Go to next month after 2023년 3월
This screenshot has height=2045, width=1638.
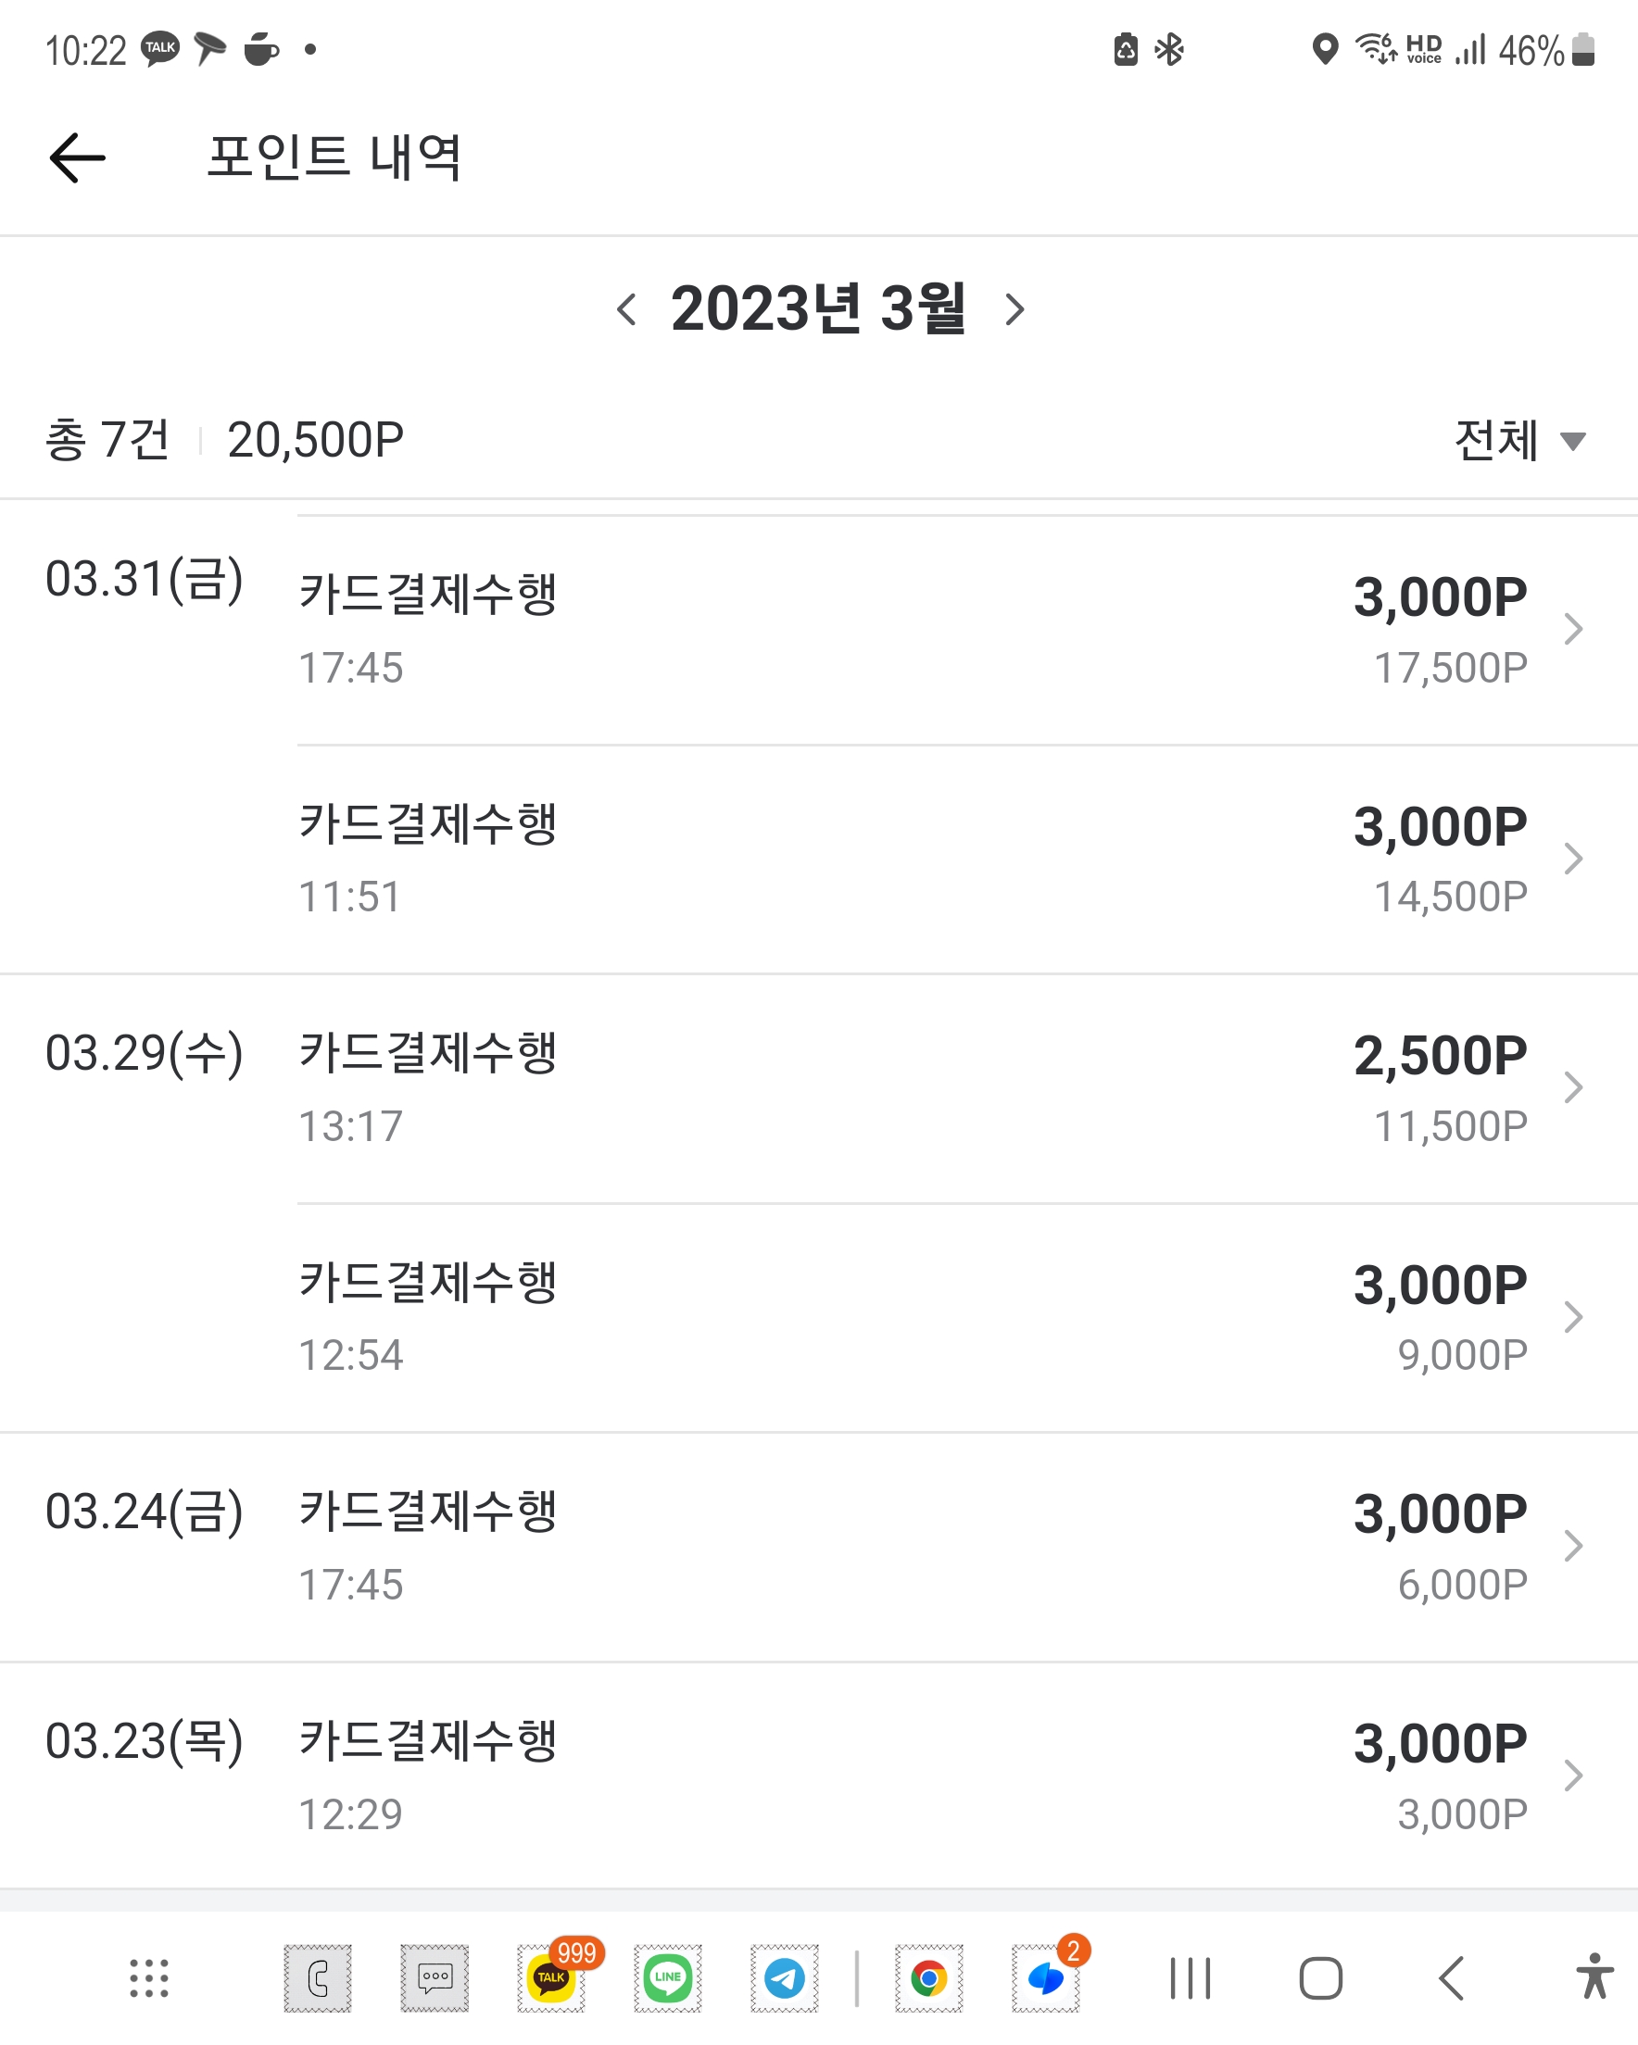[x=1014, y=309]
